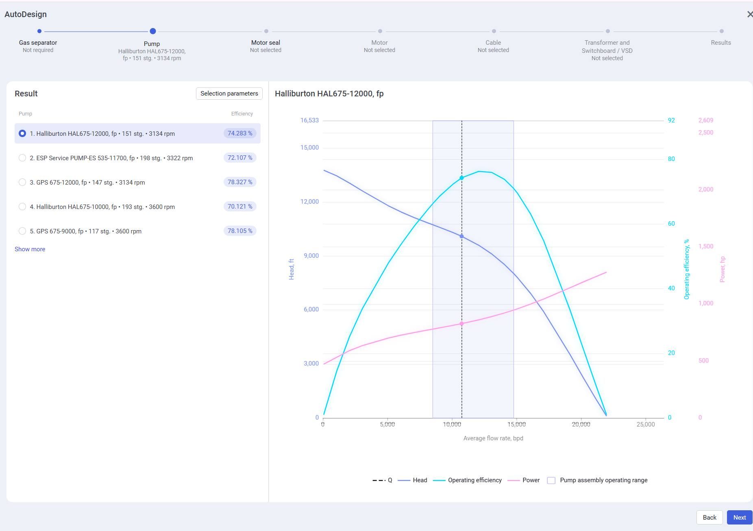Select ESP Service PUMP-ES 535-11700 radio button
This screenshot has height=531, width=753.
point(22,158)
